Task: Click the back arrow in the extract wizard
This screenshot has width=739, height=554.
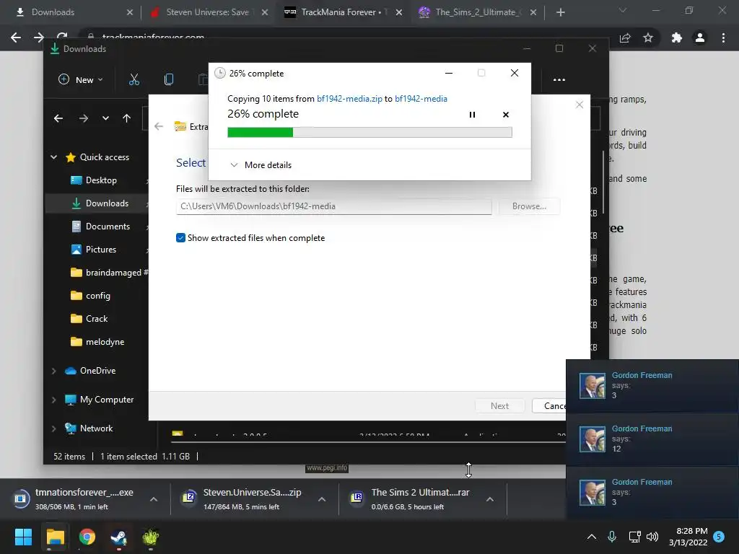Action: pyautogui.click(x=159, y=126)
